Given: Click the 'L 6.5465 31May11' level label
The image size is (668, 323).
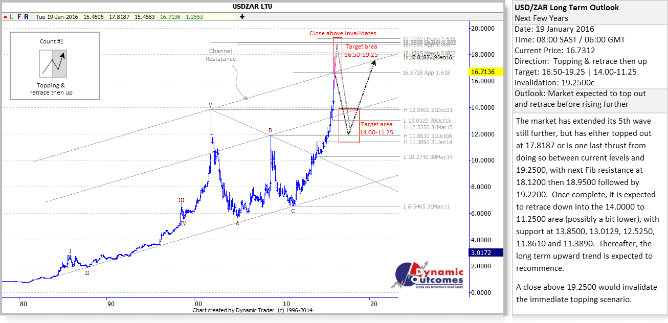Looking at the screenshot, I should point(427,206).
